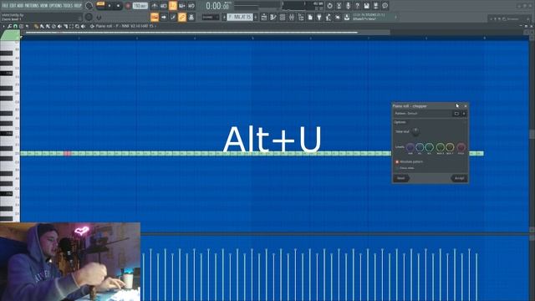Viewport: 535px width, 301px height.
Task: Click the speech bubble news icon
Action: point(385,6)
